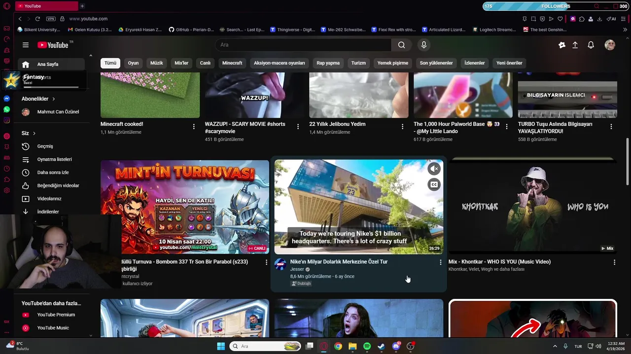
Task: Open a new browser tab with plus
Action: point(82,6)
